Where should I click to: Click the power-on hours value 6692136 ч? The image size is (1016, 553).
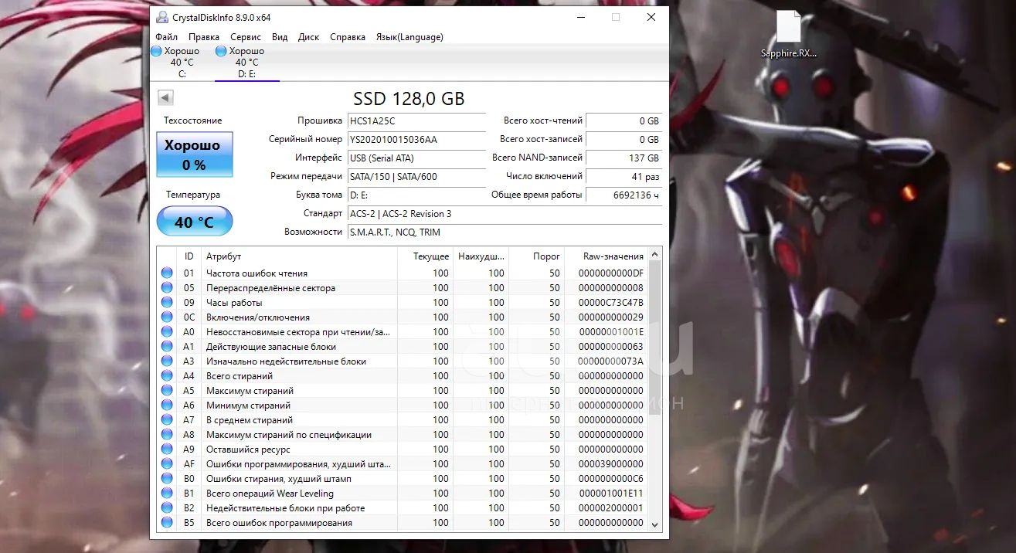624,195
